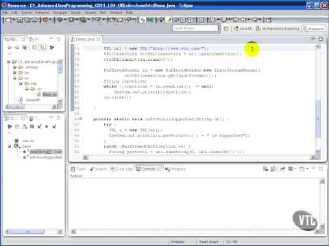Open the File menu
This screenshot has width=329, height=246.
pyautogui.click(x=5, y=12)
